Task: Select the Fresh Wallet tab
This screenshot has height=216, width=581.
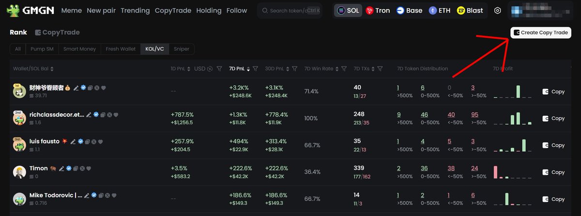Action: (x=121, y=48)
